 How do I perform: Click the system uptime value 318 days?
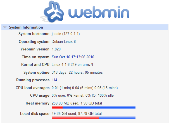tap(77, 72)
